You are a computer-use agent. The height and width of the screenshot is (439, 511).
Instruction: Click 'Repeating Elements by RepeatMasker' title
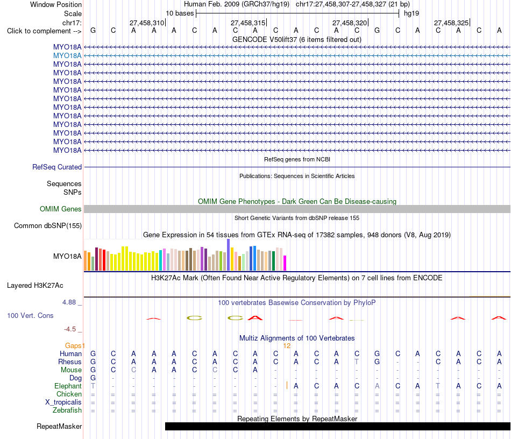tap(297, 419)
